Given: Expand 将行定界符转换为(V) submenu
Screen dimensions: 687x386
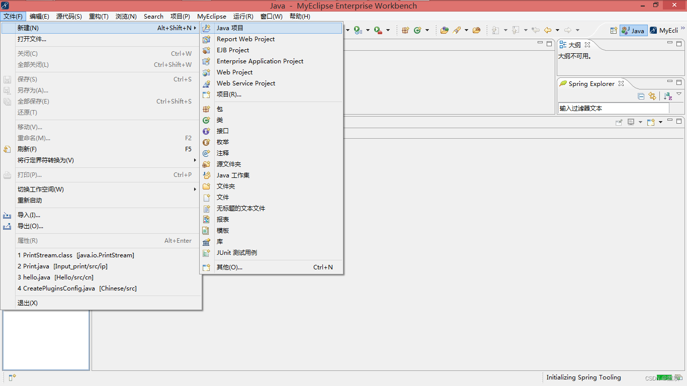Looking at the screenshot, I should [101, 160].
